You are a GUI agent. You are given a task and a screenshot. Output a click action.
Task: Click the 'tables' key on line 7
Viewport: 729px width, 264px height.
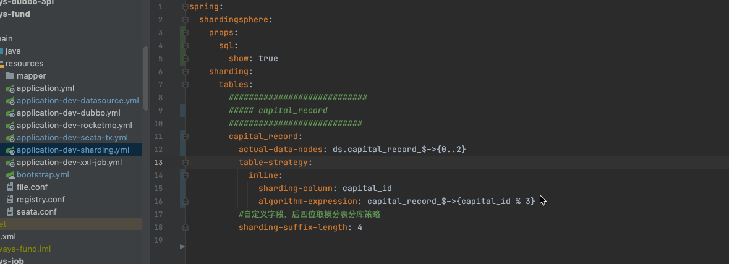(x=234, y=85)
